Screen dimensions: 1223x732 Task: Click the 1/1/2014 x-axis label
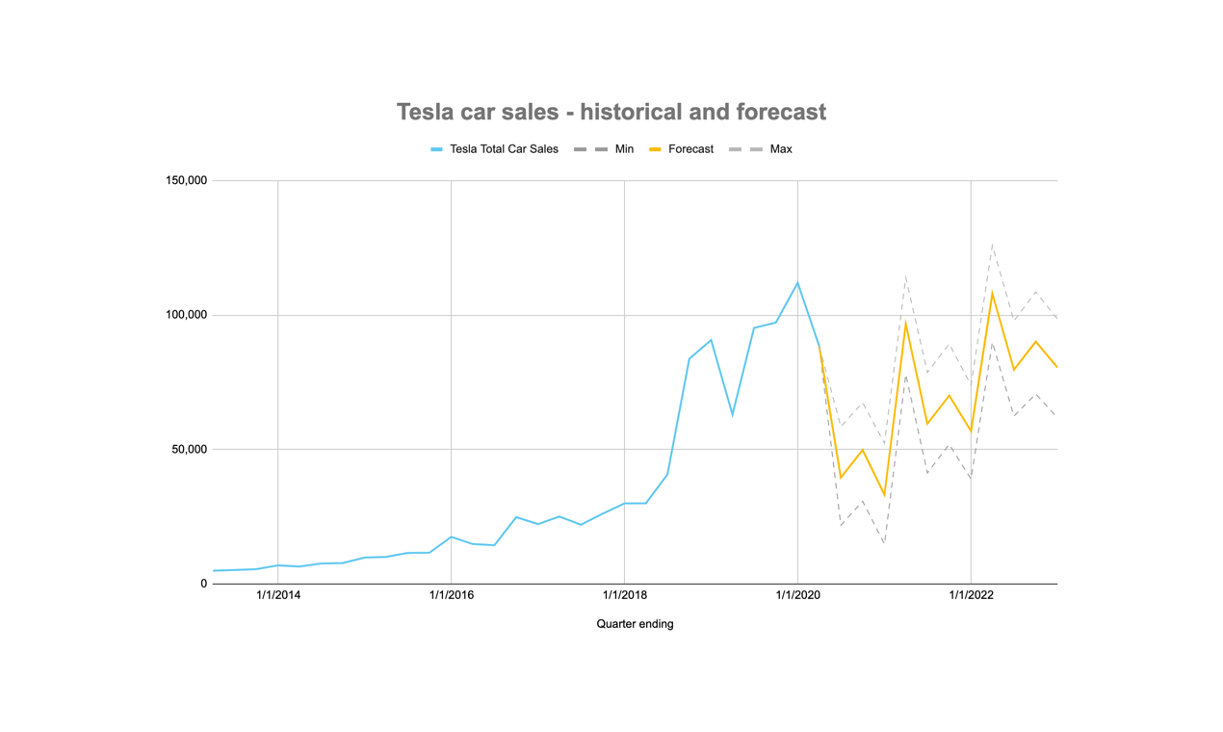[x=278, y=595]
